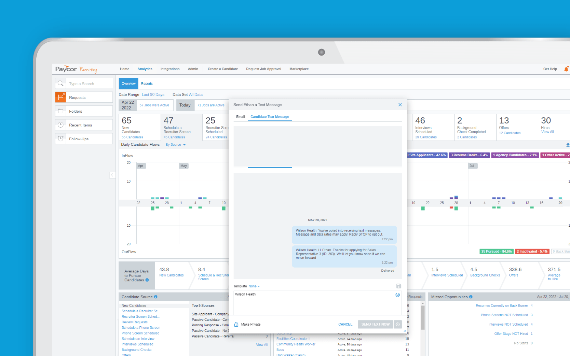Switch to the Overview tab
The image size is (570, 356).
click(128, 84)
